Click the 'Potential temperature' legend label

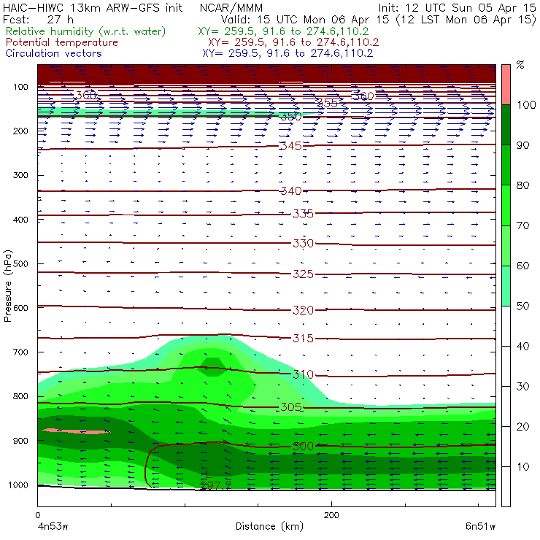pos(62,42)
